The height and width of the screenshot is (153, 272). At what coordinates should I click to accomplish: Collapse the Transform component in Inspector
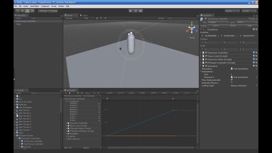(x=201, y=29)
